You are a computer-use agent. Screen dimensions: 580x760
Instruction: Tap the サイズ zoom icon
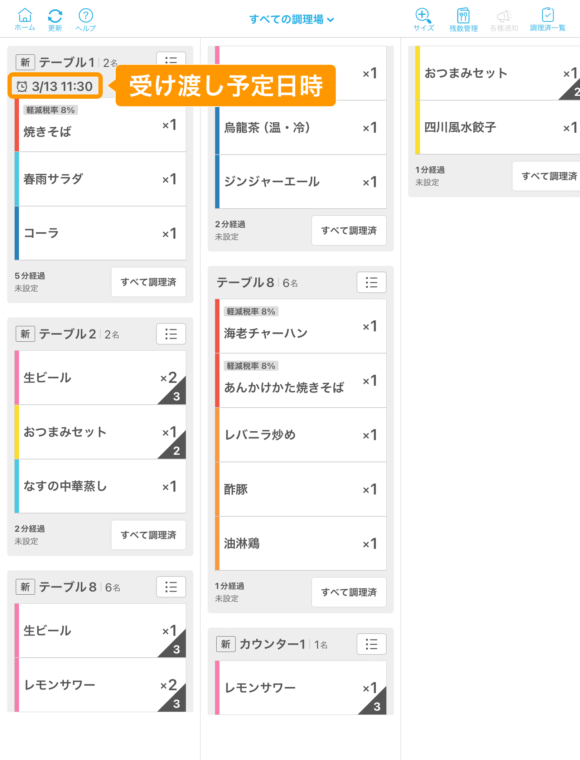click(x=424, y=20)
